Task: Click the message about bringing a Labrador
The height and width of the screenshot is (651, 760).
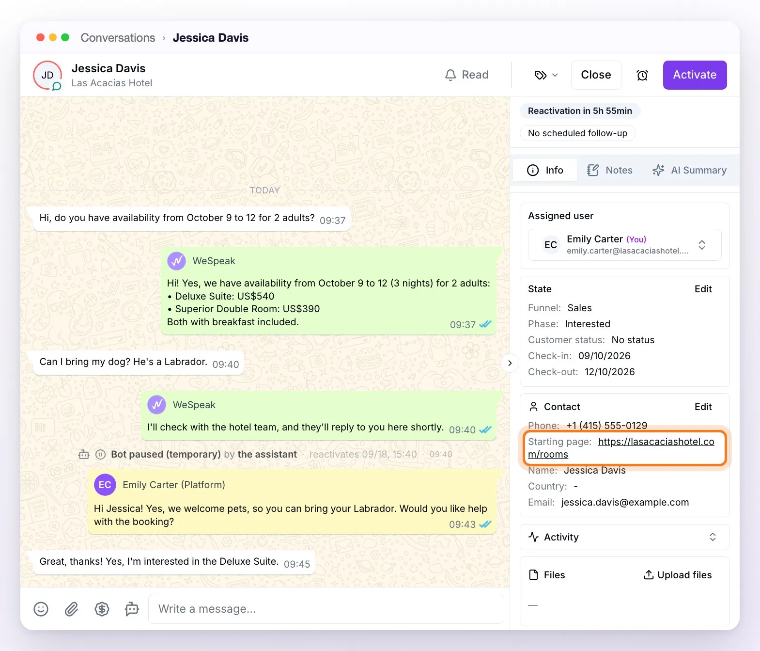Action: coord(139,362)
